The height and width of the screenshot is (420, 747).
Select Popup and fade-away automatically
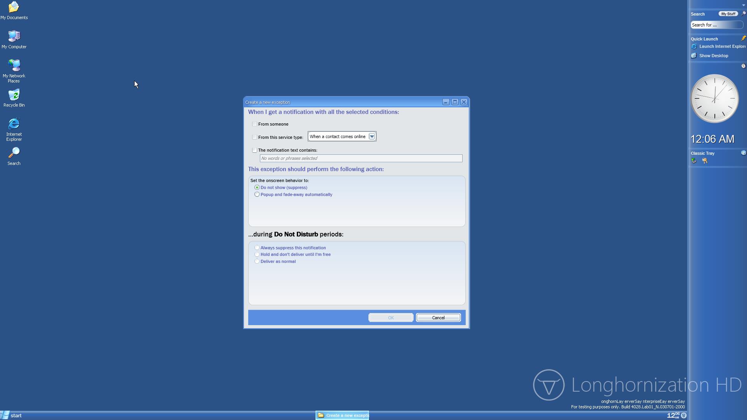(257, 194)
